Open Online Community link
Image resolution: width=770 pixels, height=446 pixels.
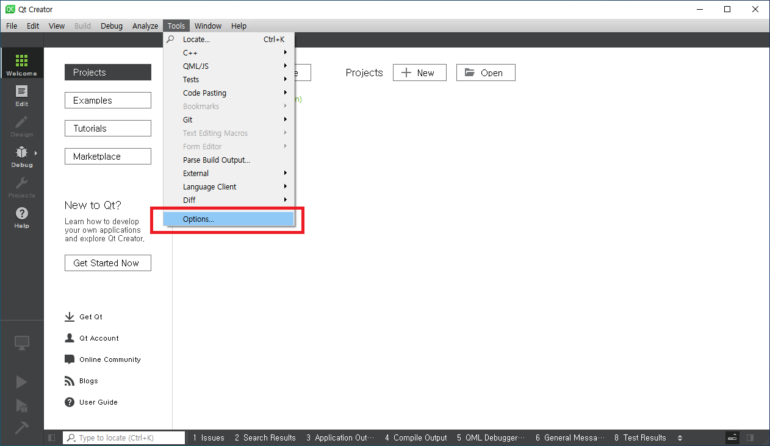tap(110, 359)
